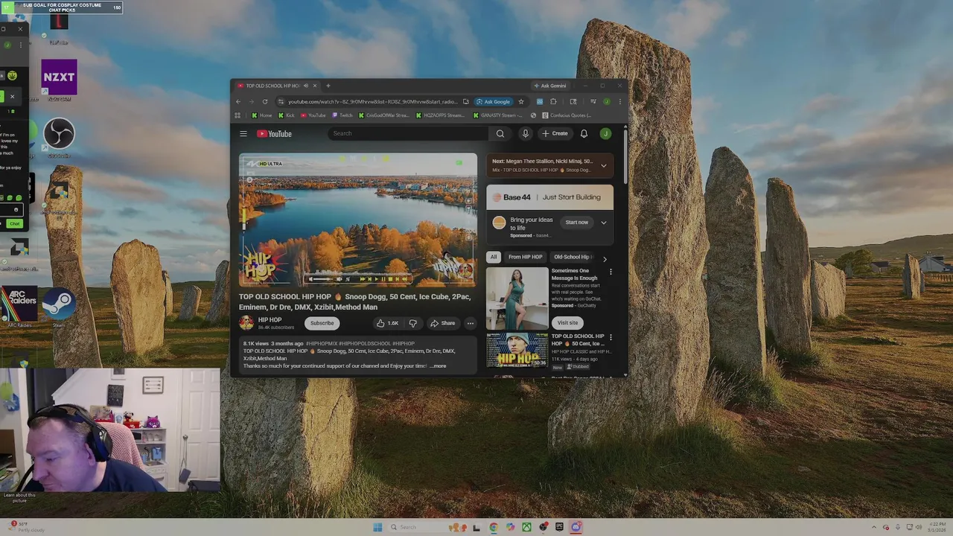Click Visit site on the GoChatty ad
Viewport: 953px width, 536px height.
coord(567,323)
